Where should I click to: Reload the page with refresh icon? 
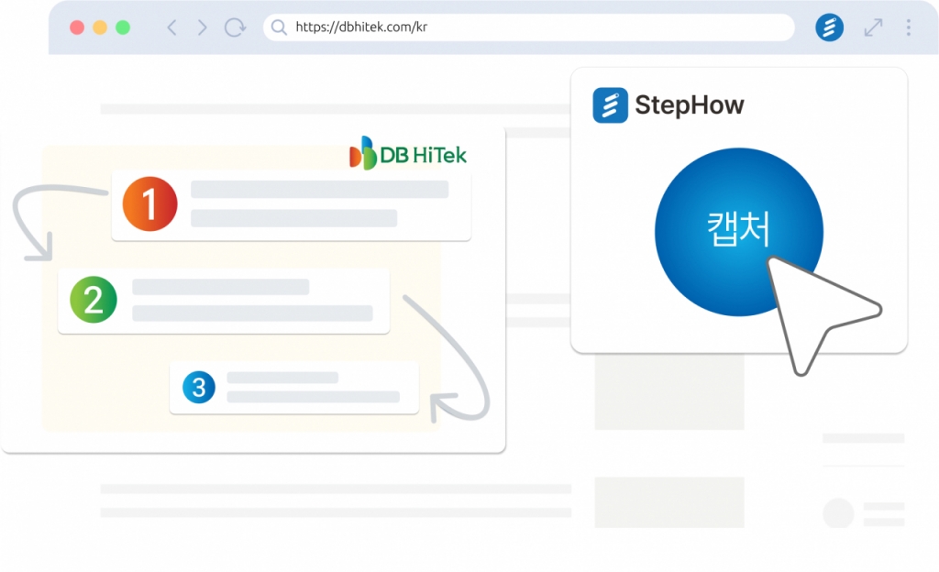tap(235, 27)
